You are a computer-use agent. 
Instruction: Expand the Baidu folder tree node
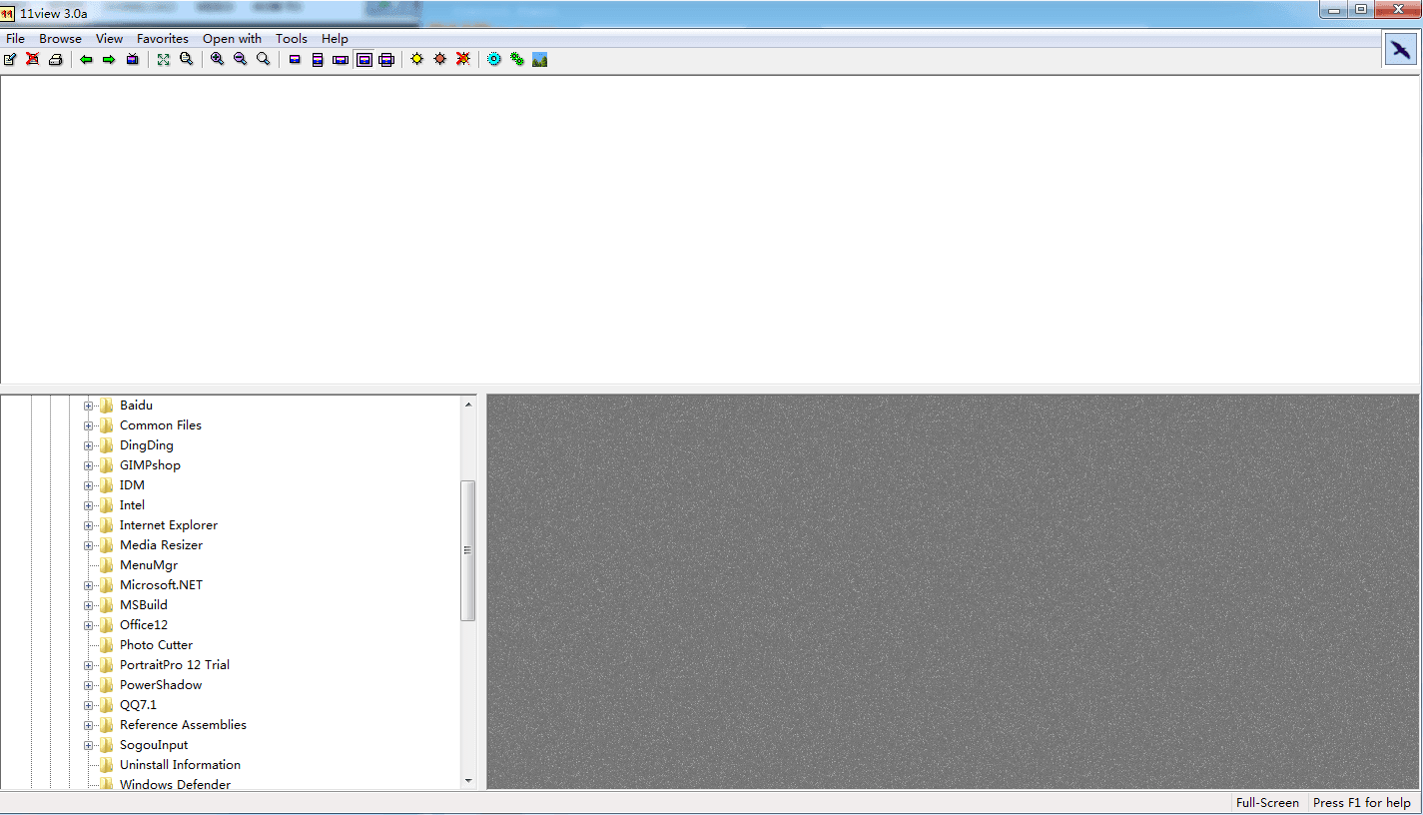tap(88, 406)
